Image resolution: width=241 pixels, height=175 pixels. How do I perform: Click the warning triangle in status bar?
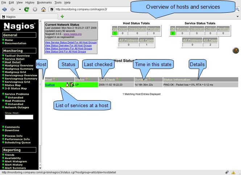[233, 172]
